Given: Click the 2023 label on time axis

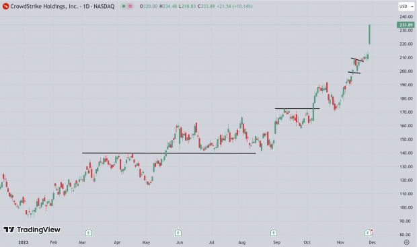Looking at the screenshot, I should click(x=23, y=242).
